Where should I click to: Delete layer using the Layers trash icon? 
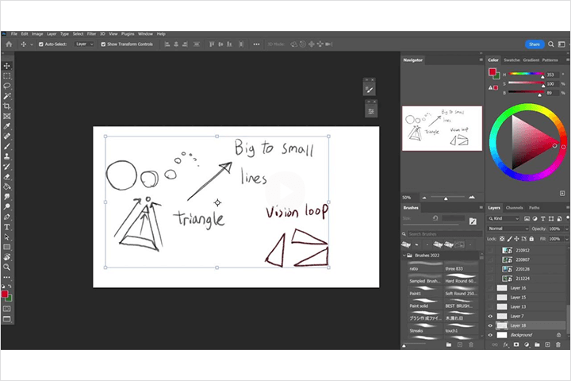click(558, 344)
